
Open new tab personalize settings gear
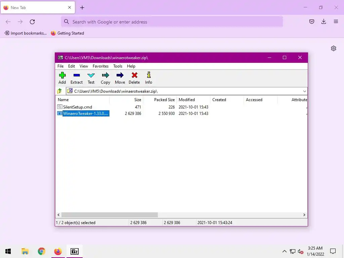point(334,48)
